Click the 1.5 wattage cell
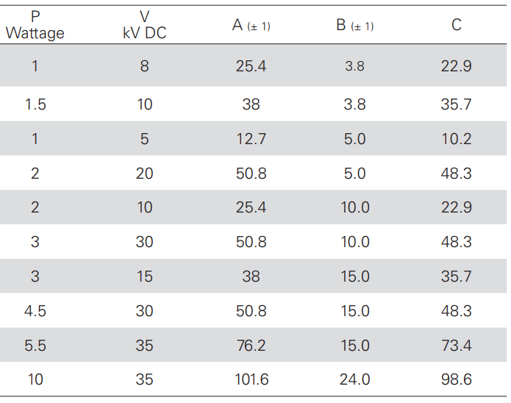This screenshot has height=403, width=511. 35,104
